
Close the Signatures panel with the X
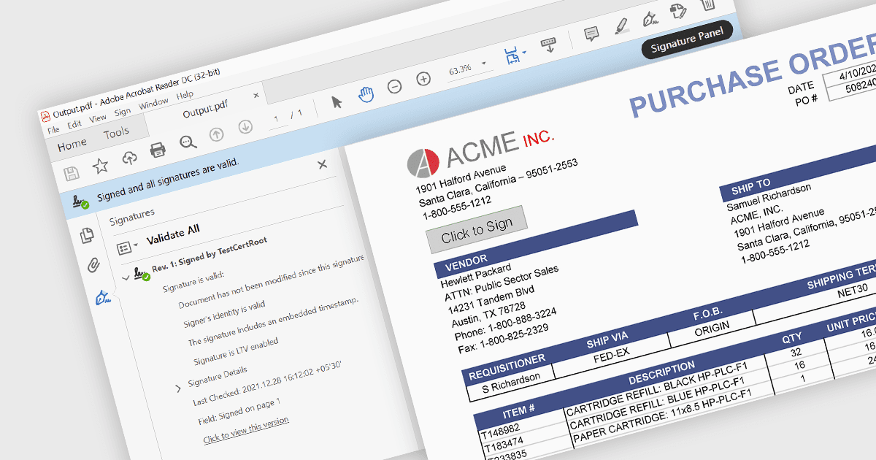pyautogui.click(x=322, y=164)
